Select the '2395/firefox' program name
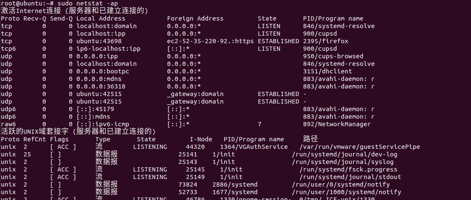The image size is (471, 200). [x=326, y=41]
